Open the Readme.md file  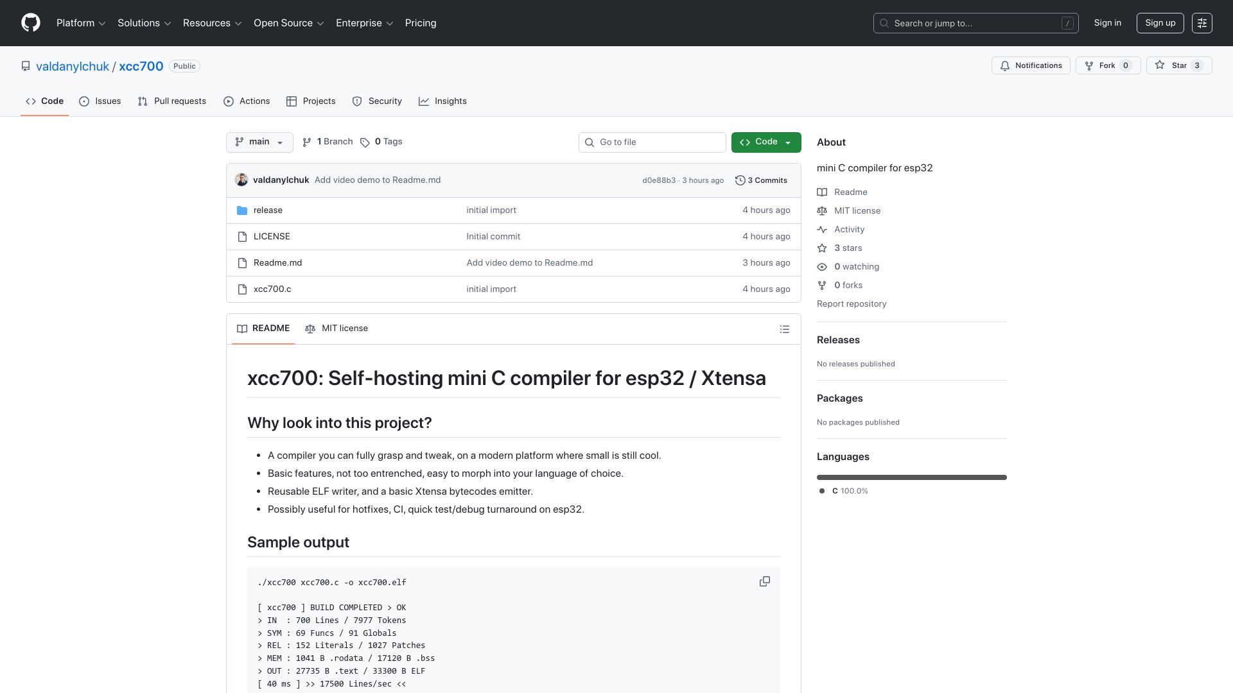pyautogui.click(x=277, y=263)
